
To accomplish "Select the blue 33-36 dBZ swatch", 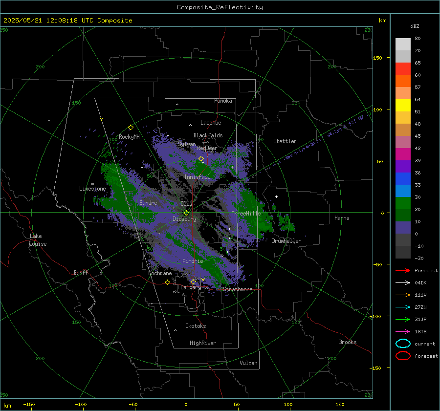I will point(403,179).
